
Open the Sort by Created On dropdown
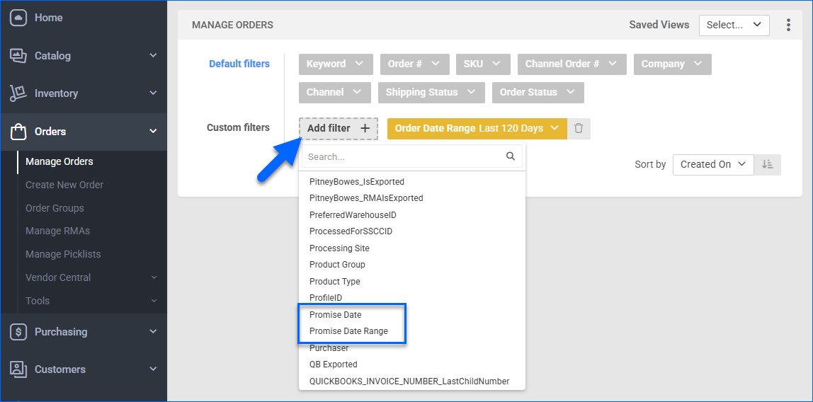712,164
